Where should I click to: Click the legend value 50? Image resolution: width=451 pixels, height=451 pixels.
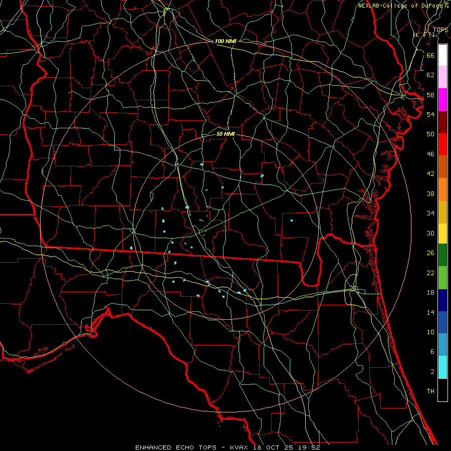tap(430, 134)
